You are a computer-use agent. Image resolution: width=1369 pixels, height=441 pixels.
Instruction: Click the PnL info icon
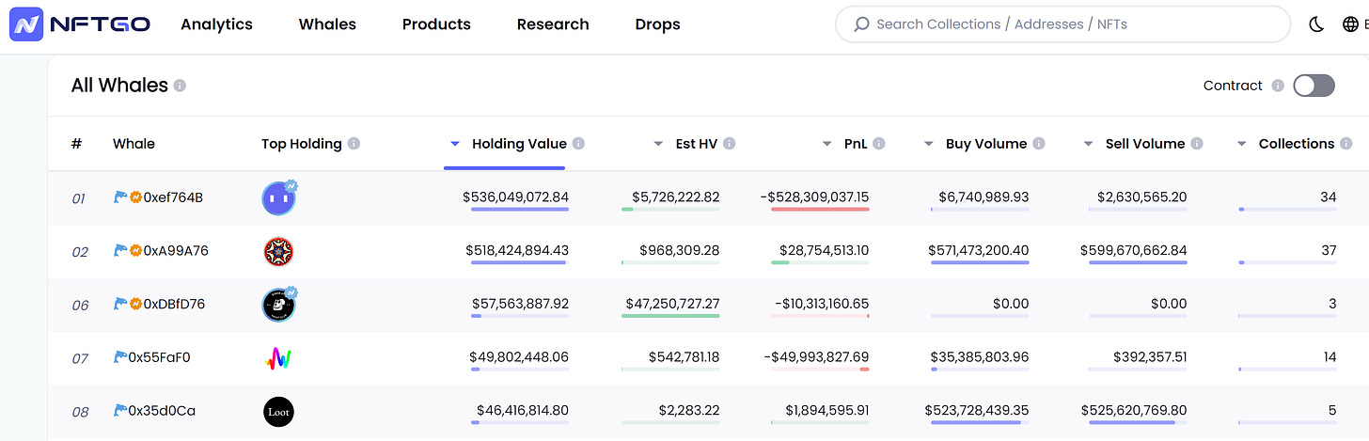[x=878, y=144]
